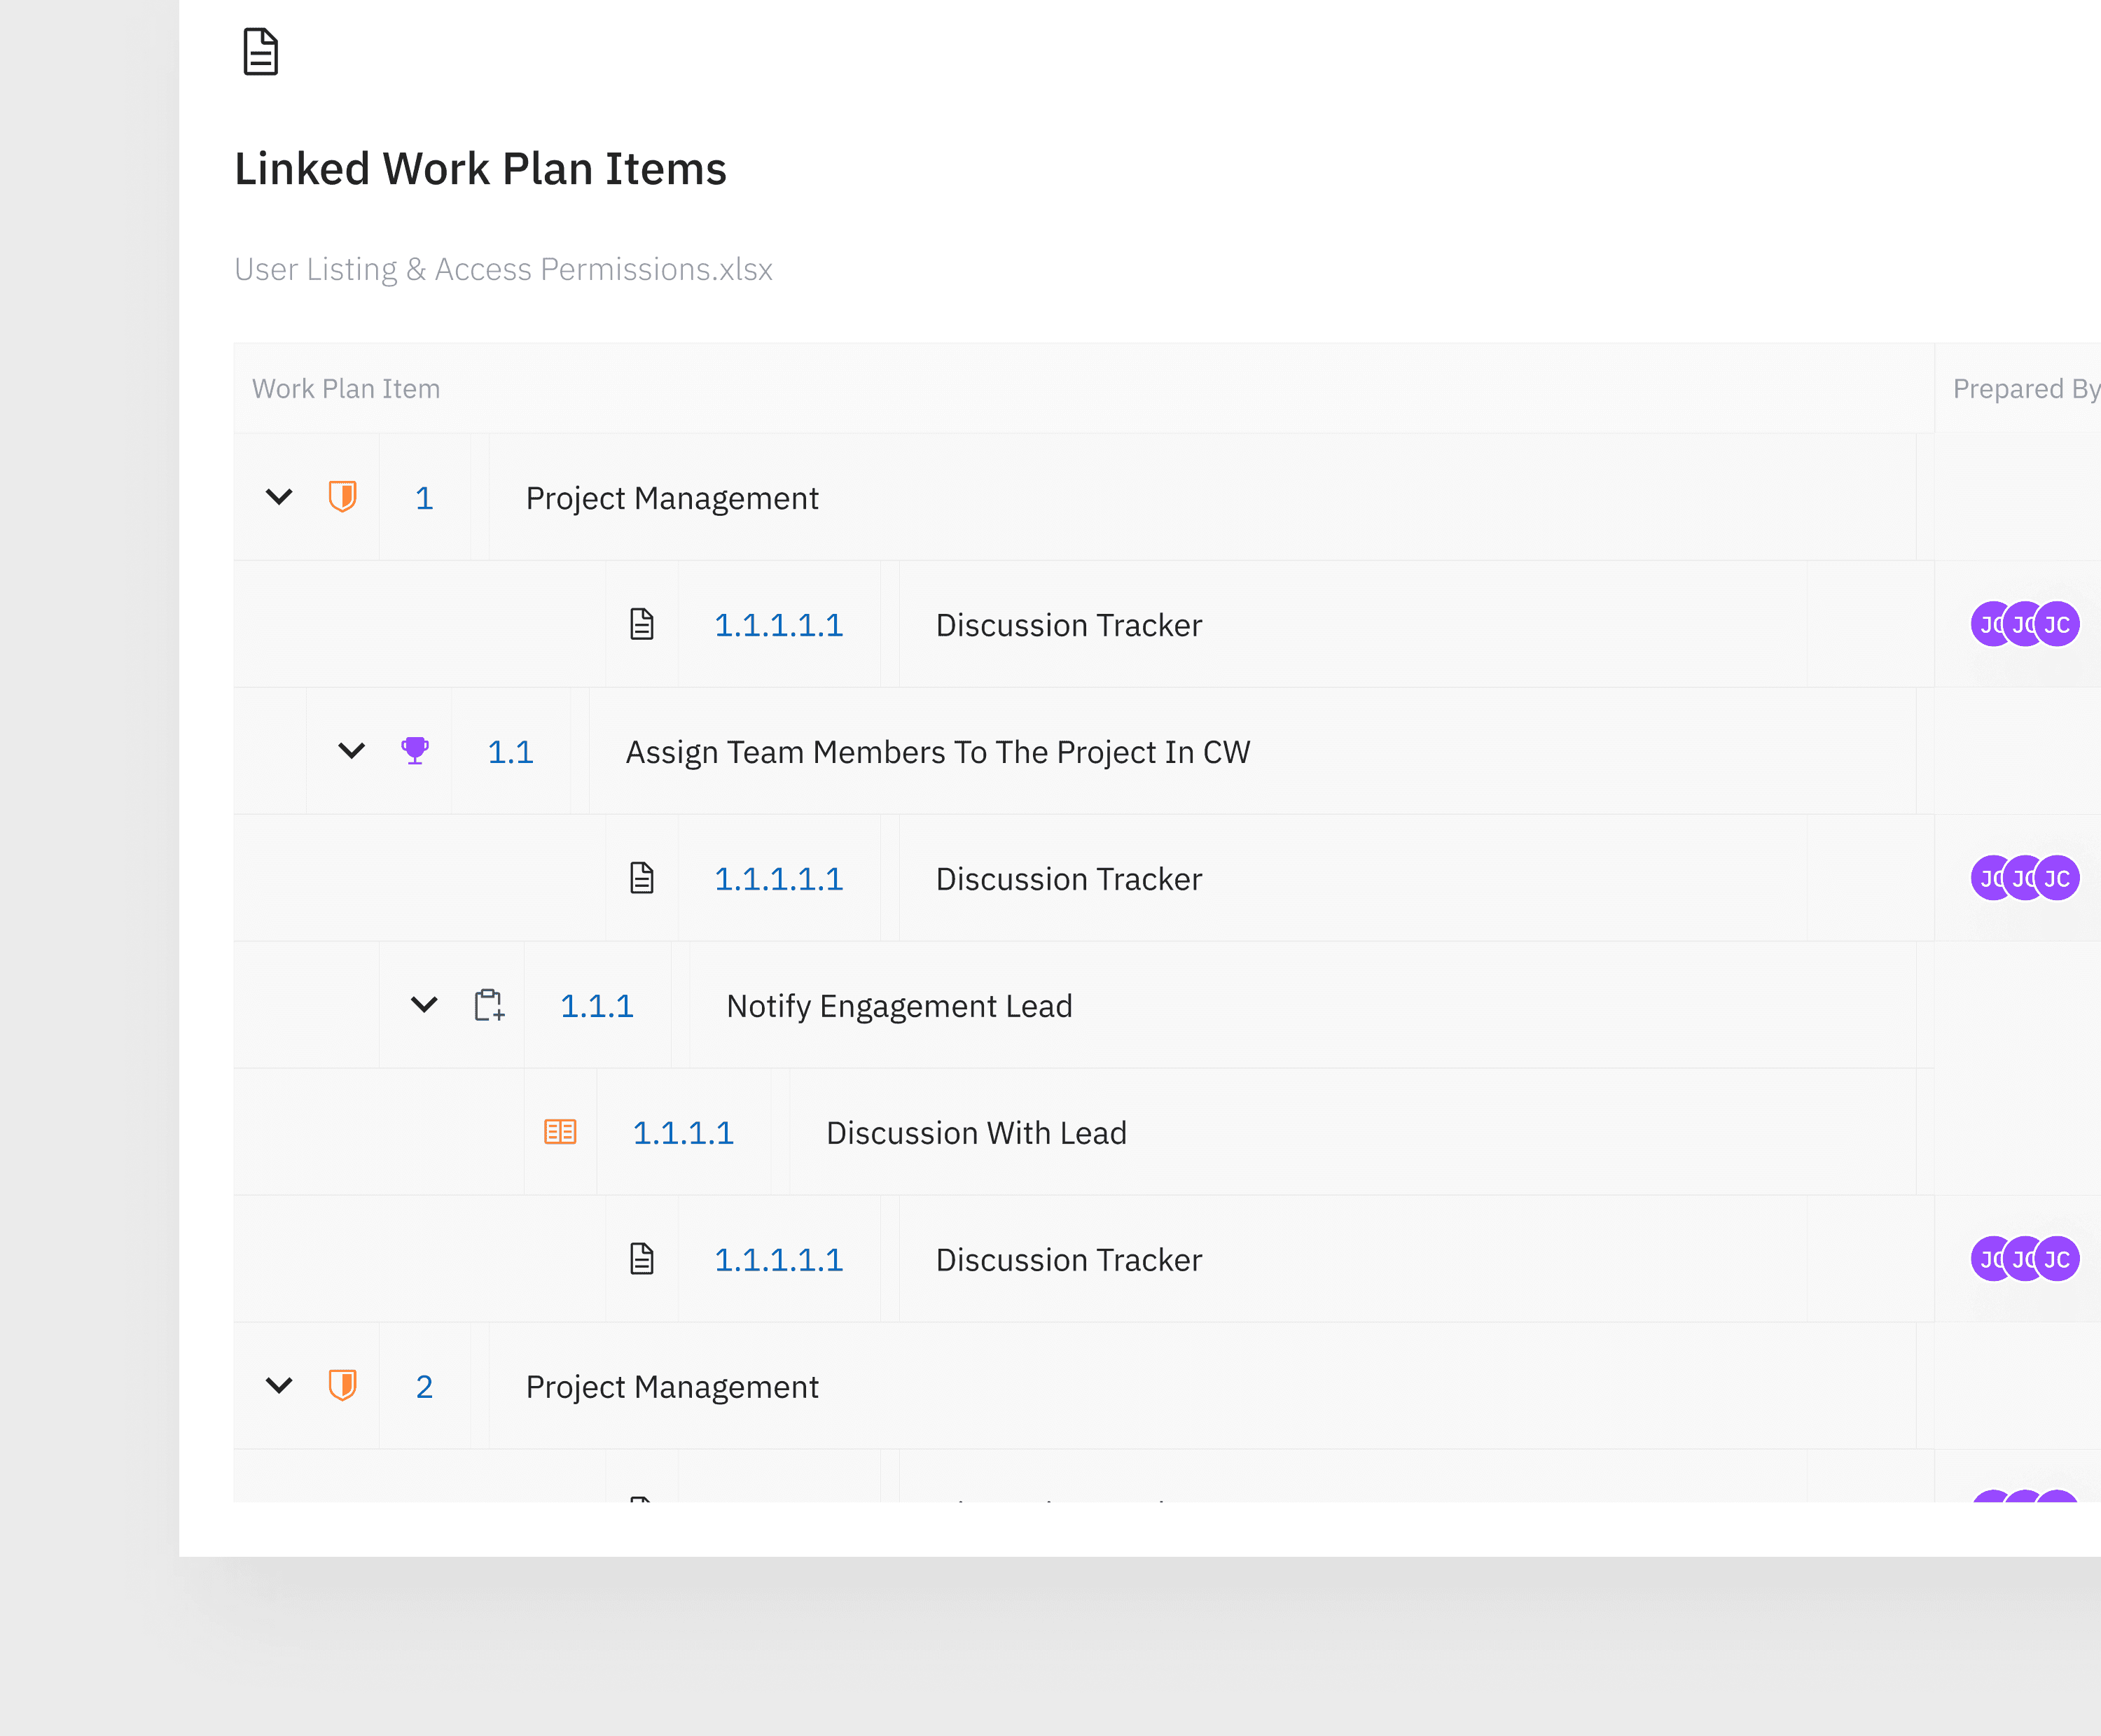2101x1736 pixels.
Task: Click document icon of Discussion Tracker under 1.1.1.1
Action: (x=642, y=1259)
